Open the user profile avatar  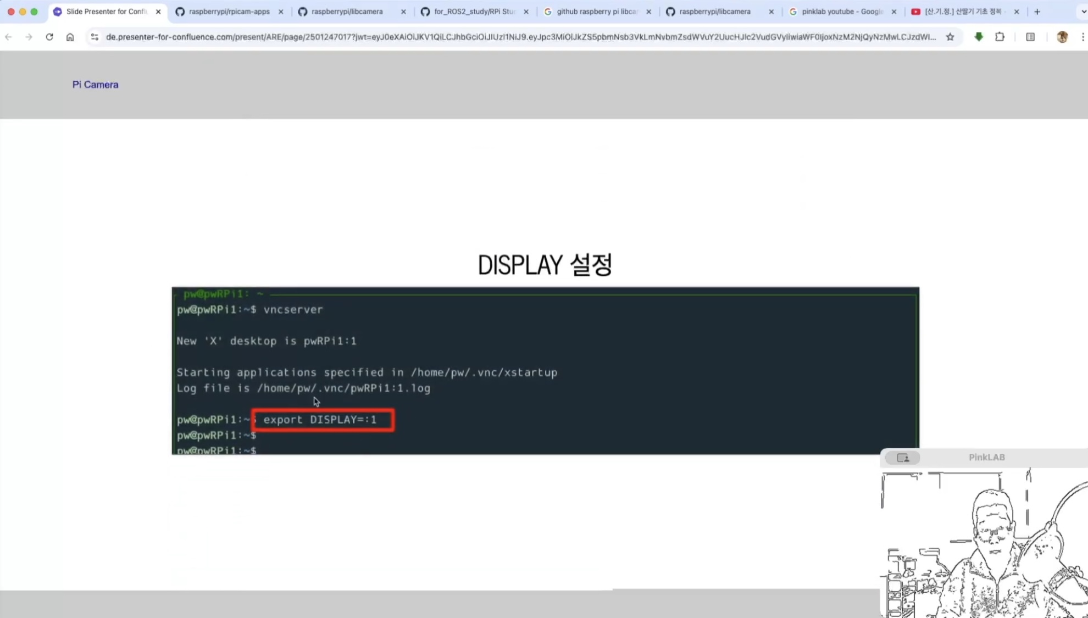1062,37
